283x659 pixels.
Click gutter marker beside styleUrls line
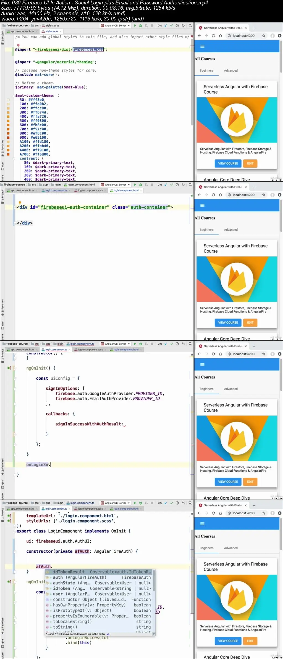tap(9, 521)
